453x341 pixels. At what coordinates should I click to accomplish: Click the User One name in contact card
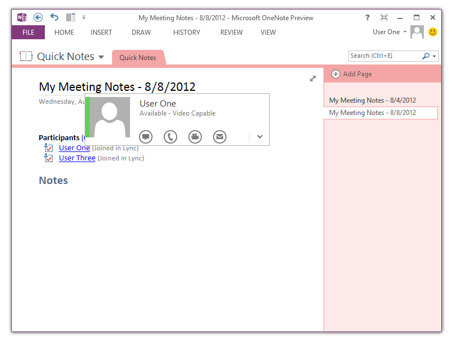coord(158,103)
